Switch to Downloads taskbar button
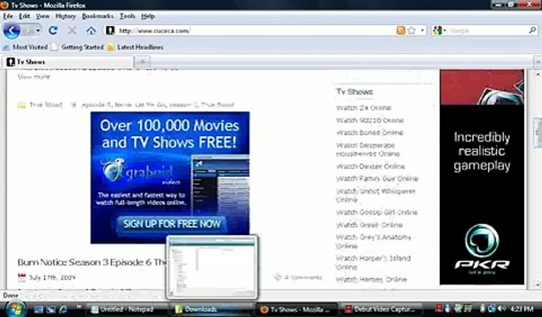This screenshot has height=317, width=542. 213,309
